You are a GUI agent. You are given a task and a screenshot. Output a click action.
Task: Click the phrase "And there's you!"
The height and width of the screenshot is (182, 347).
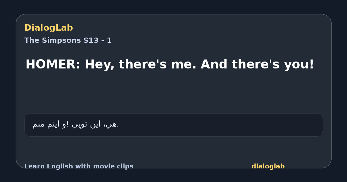click(257, 64)
